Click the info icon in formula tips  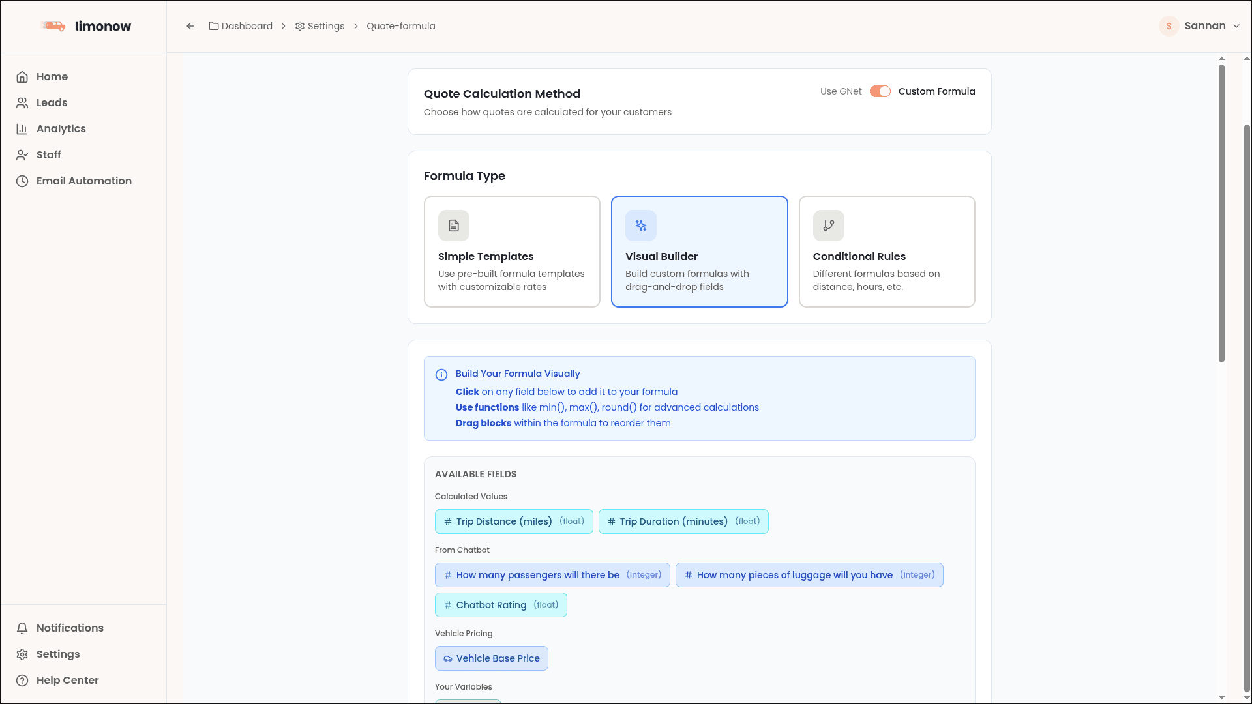click(441, 375)
